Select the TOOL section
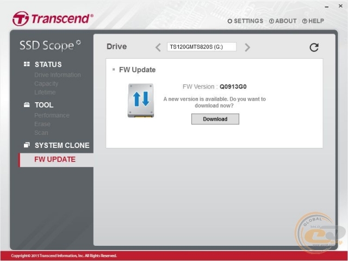Image resolution: width=348 pixels, height=261 pixels. tap(44, 105)
